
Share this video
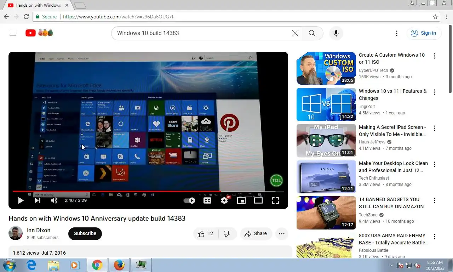256,233
